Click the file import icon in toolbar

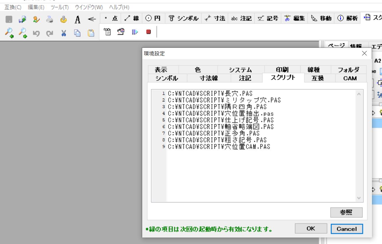click(22, 19)
